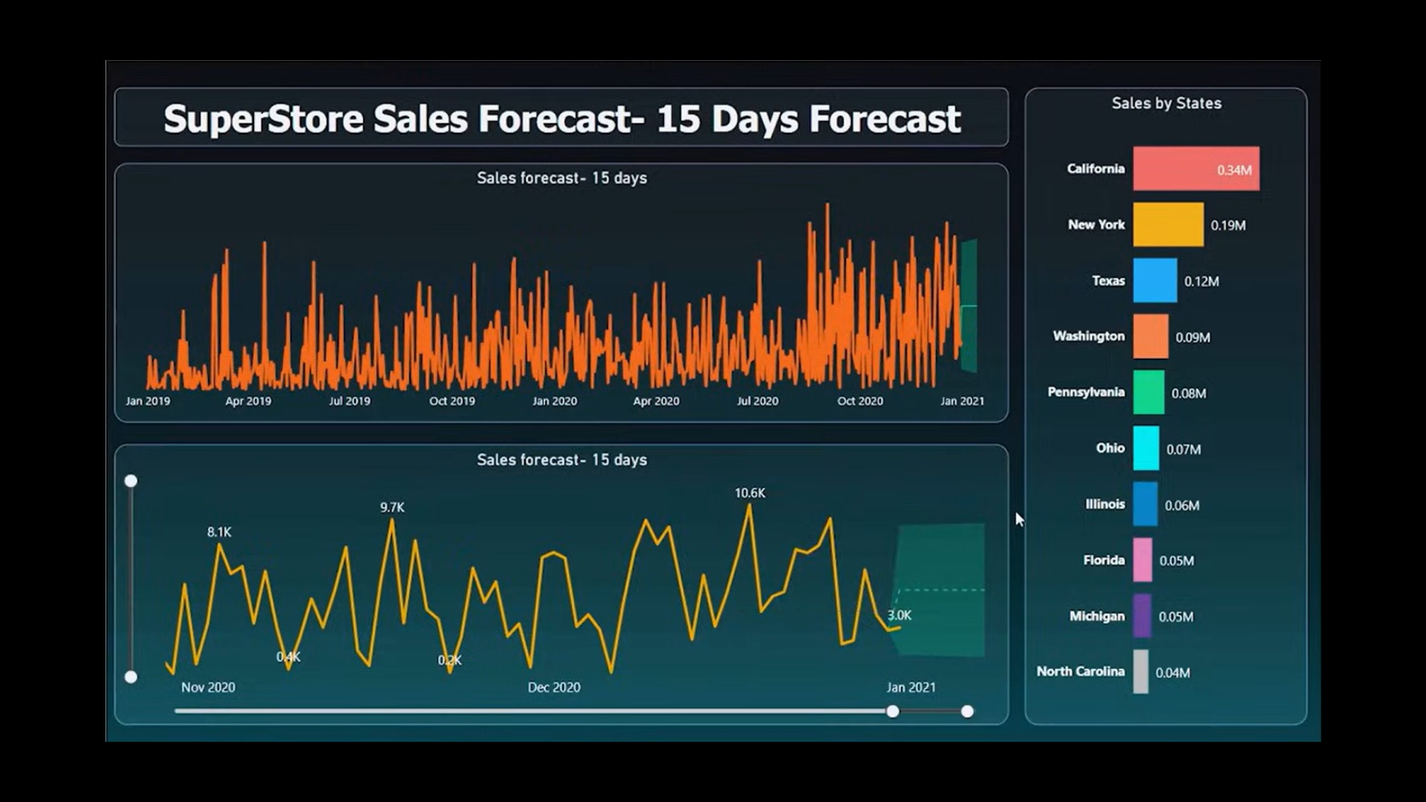Click the green forecast band in bottom chart

940,590
